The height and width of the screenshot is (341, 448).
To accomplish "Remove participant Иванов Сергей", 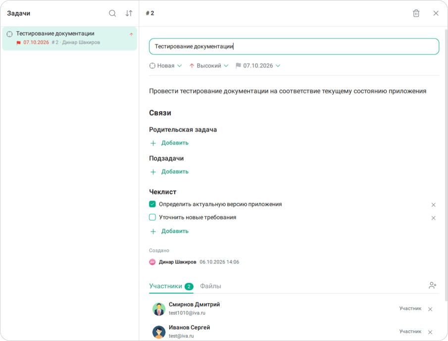I will (x=430, y=332).
